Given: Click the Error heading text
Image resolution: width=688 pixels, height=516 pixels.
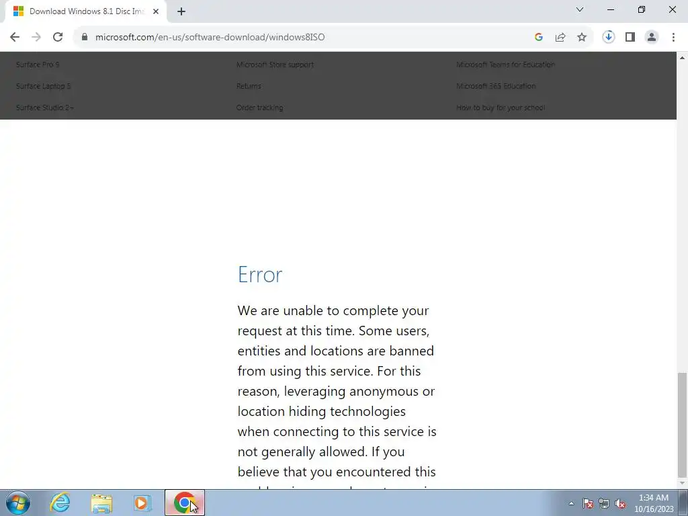Looking at the screenshot, I should [260, 275].
